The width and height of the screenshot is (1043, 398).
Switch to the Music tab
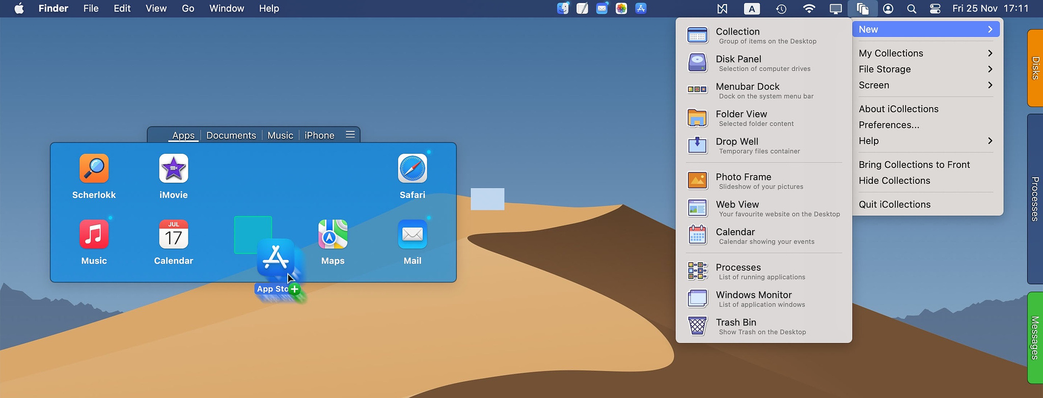pyautogui.click(x=280, y=135)
